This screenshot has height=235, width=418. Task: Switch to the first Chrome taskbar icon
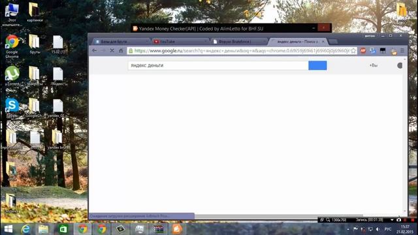pyautogui.click(x=82, y=229)
